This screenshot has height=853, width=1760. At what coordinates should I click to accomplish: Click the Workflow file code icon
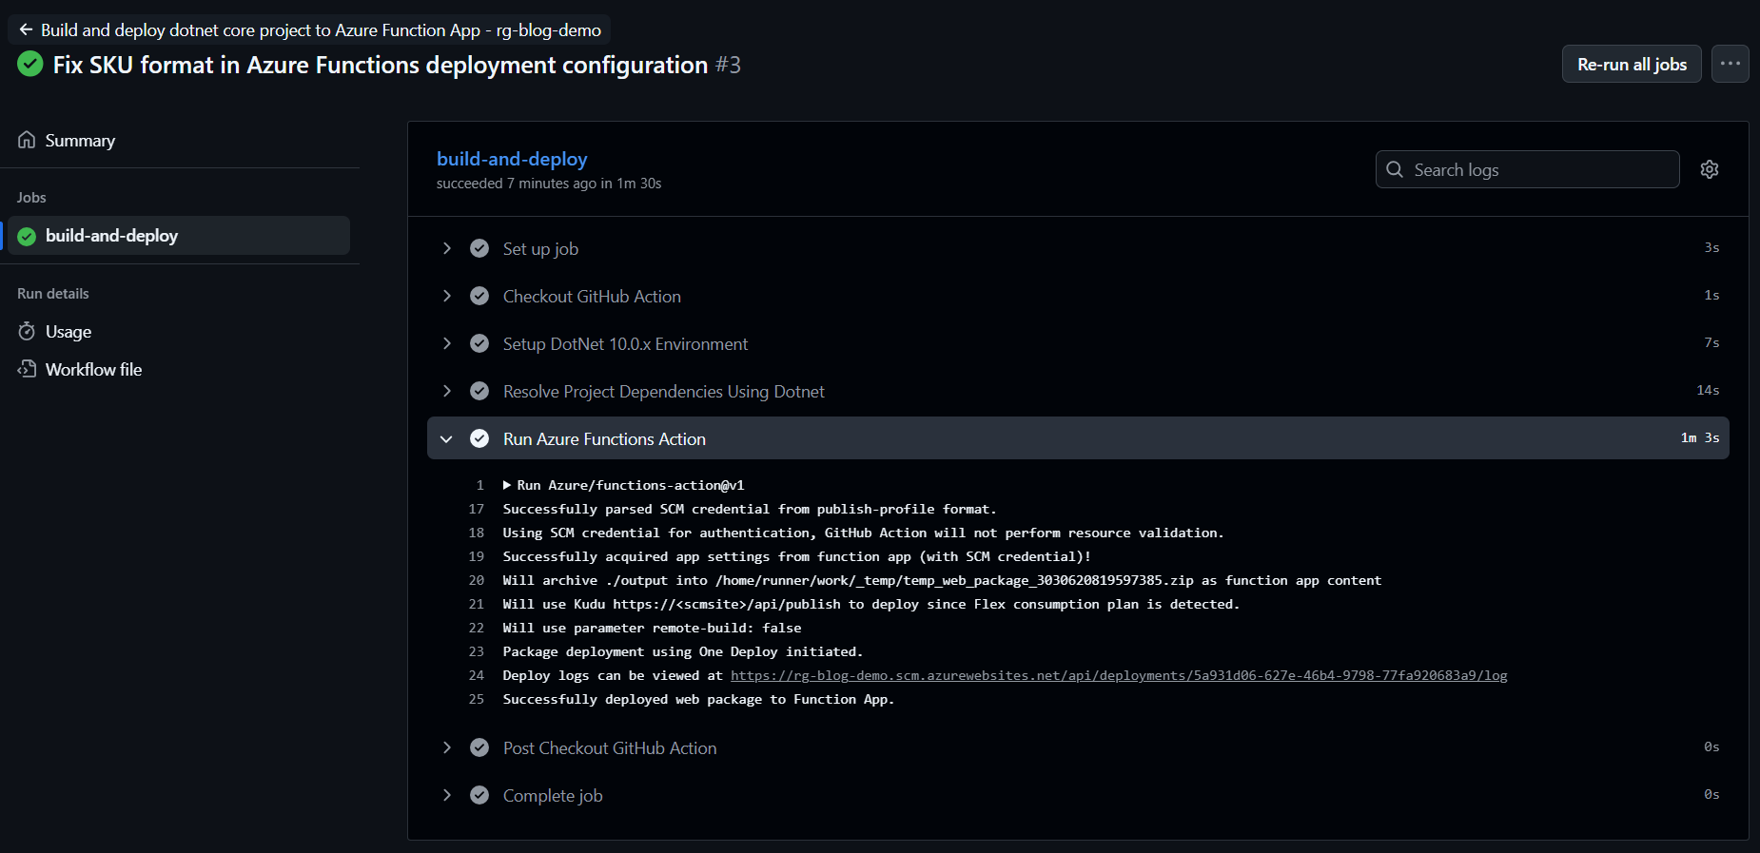(27, 369)
